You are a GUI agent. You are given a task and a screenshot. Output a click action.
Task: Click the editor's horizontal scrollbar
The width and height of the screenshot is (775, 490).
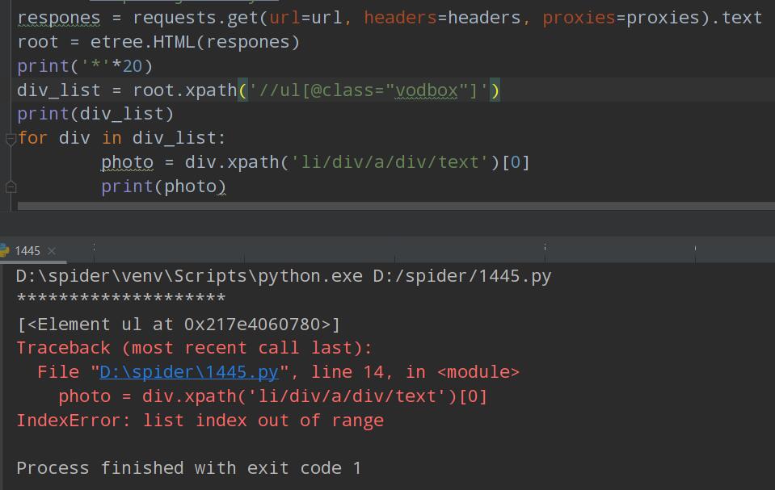(388, 207)
